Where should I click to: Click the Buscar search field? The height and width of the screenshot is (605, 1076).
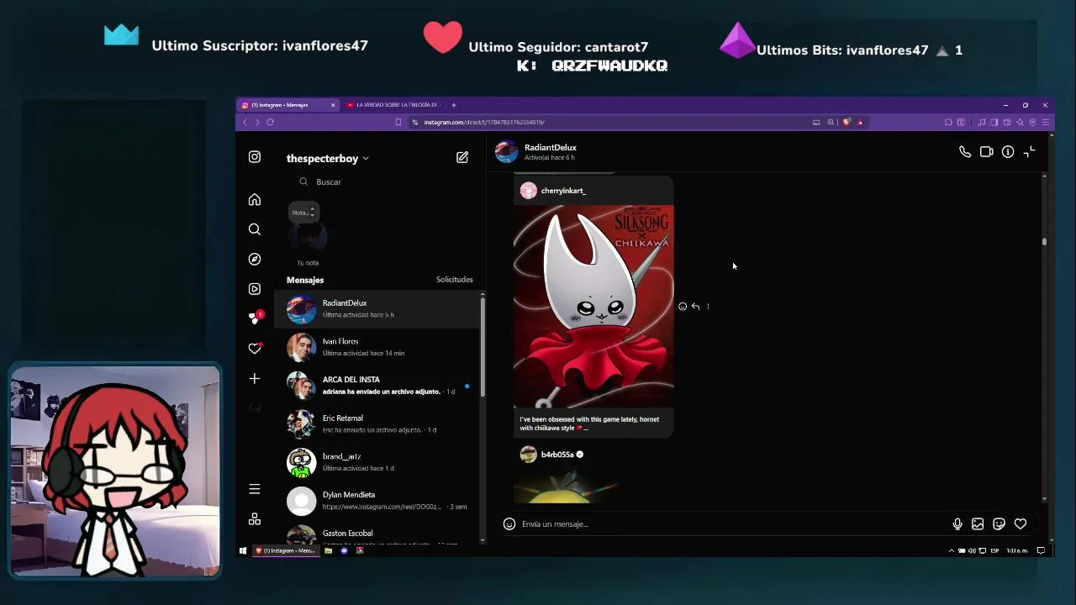pyautogui.click(x=378, y=182)
